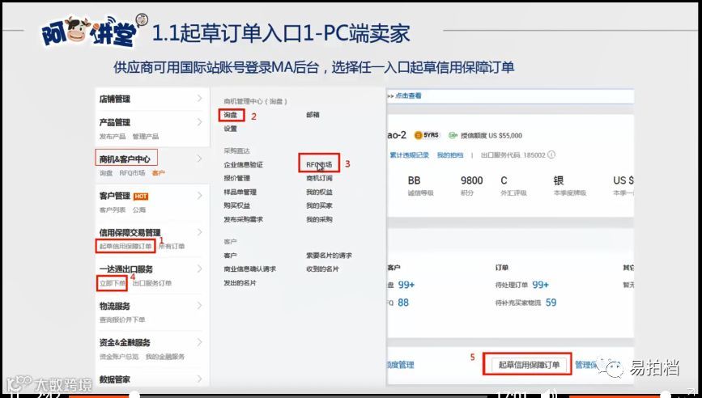Click 查询报价并下单 under 物流服务
The image size is (702, 398).
(x=122, y=320)
